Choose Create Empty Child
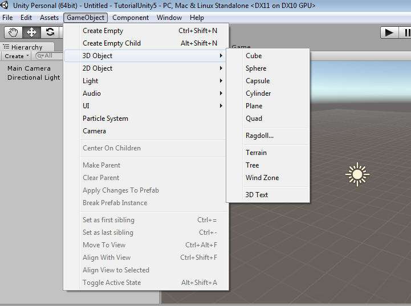Screen dimensions: 411x306 click(x=145, y=43)
